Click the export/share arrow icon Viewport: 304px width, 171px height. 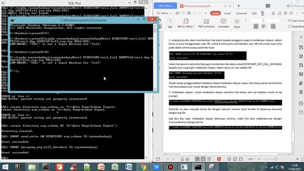click(279, 13)
